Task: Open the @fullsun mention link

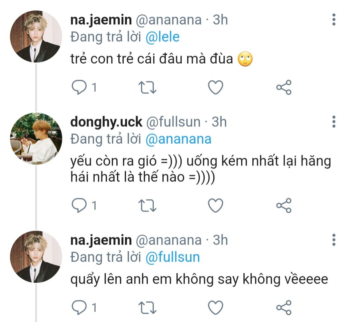Action: tap(173, 257)
